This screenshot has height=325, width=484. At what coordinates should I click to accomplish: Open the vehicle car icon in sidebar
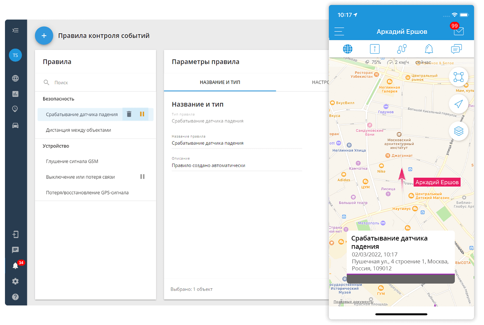click(x=15, y=126)
